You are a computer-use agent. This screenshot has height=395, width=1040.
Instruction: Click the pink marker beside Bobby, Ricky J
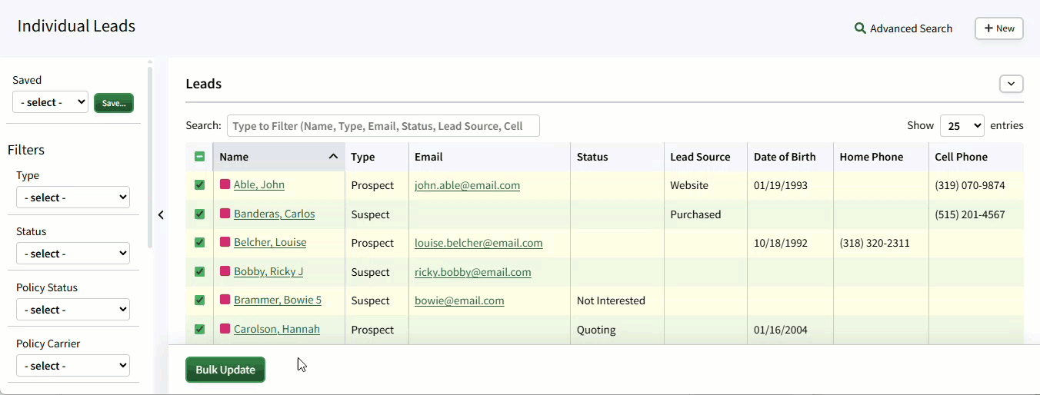click(x=225, y=271)
